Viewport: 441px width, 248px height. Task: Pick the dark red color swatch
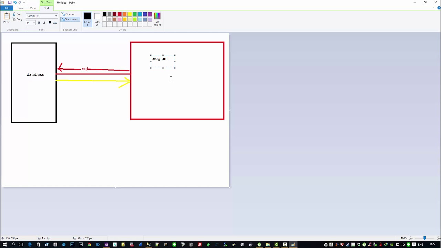pos(114,14)
